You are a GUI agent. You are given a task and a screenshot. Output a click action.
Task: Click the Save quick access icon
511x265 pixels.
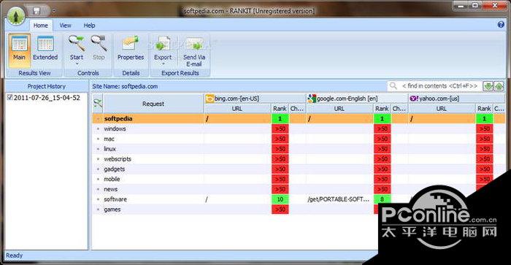(x=36, y=11)
